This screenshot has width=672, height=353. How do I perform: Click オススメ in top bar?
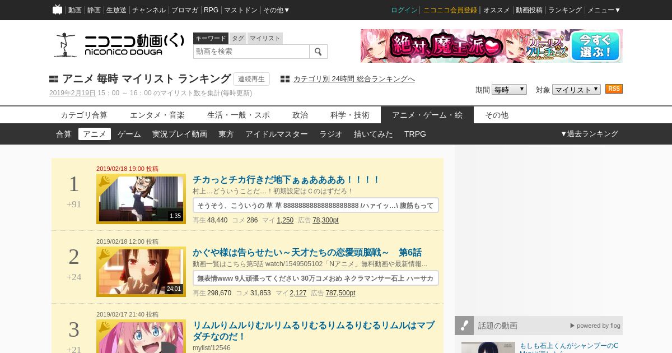[497, 10]
